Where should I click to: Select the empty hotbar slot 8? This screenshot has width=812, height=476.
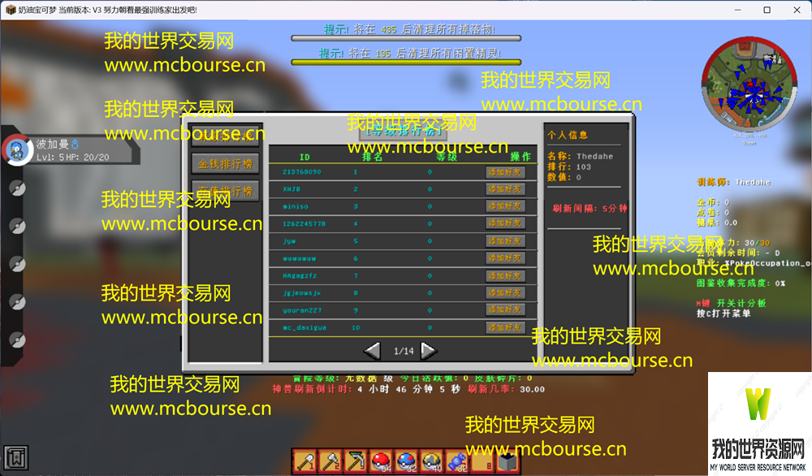(482, 461)
